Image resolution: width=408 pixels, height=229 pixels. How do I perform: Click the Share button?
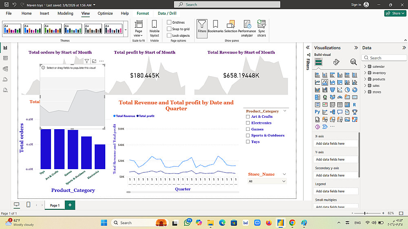pyautogui.click(x=395, y=13)
